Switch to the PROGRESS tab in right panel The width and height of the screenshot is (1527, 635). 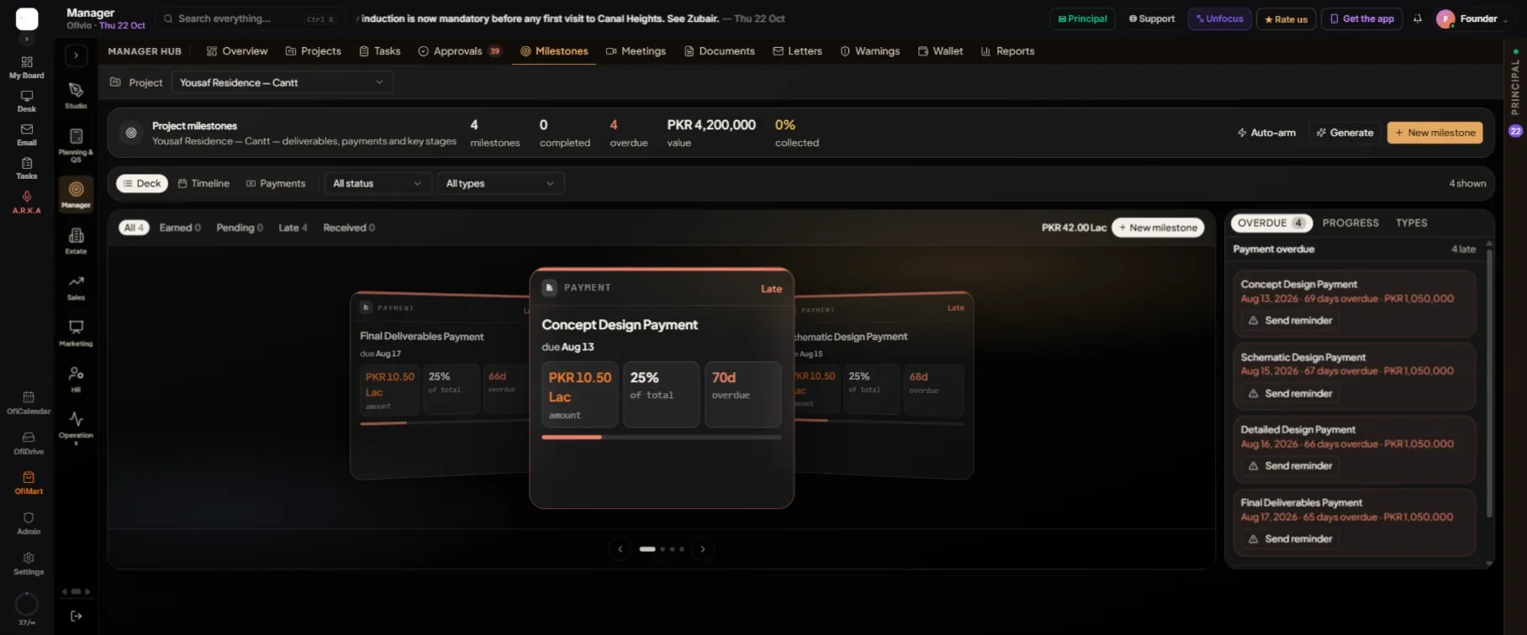click(1350, 223)
